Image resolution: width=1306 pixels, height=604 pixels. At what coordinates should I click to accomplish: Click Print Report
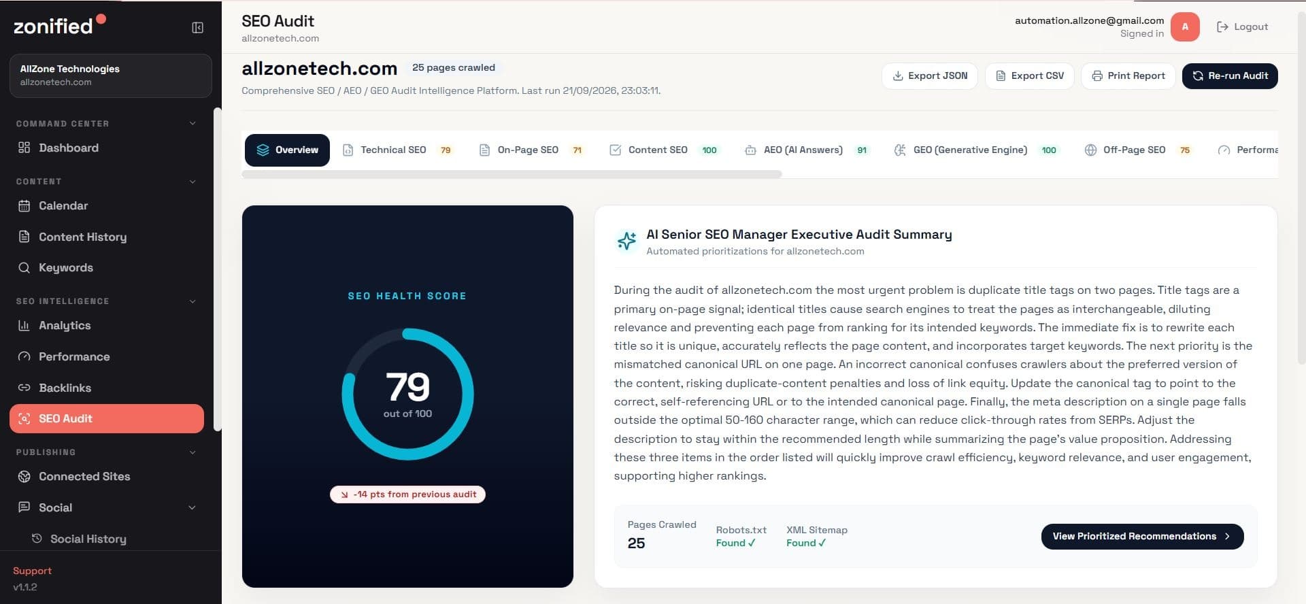(1128, 75)
